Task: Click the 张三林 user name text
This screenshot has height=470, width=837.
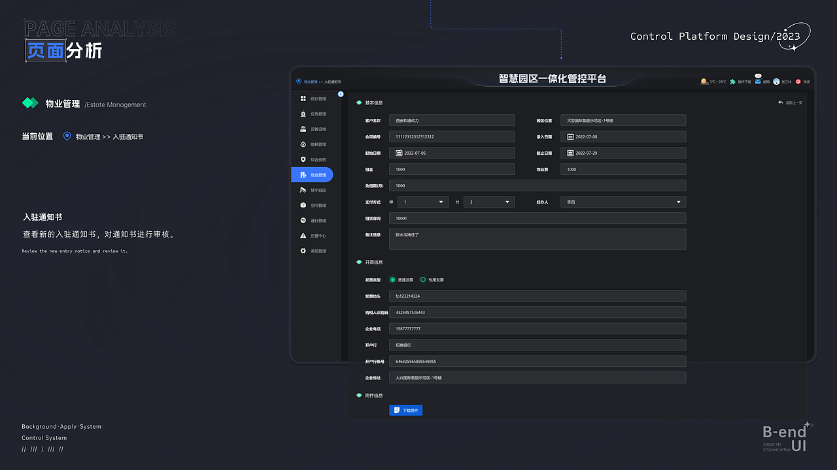Action: (x=787, y=82)
